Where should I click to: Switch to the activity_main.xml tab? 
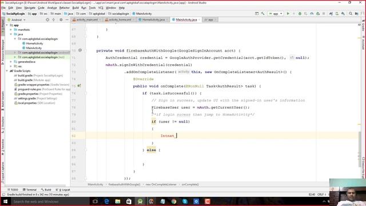coord(87,20)
